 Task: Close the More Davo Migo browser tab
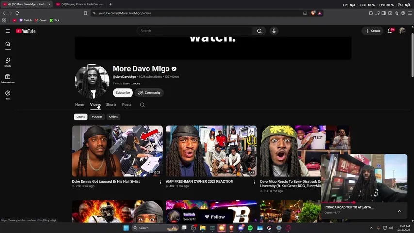click(49, 4)
